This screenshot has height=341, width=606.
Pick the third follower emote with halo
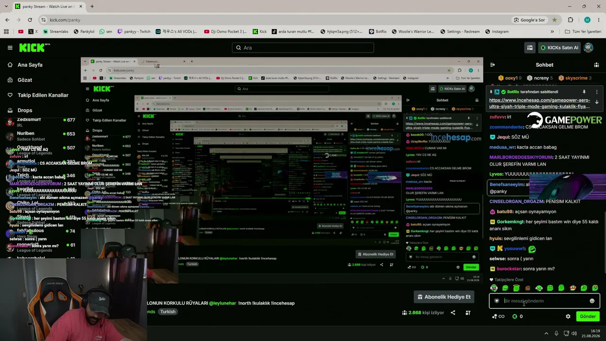[x=517, y=288]
